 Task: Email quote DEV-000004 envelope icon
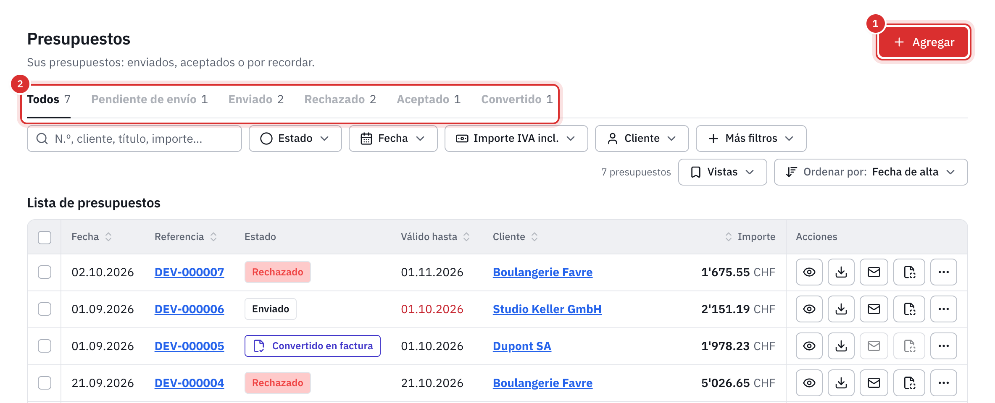(x=874, y=383)
